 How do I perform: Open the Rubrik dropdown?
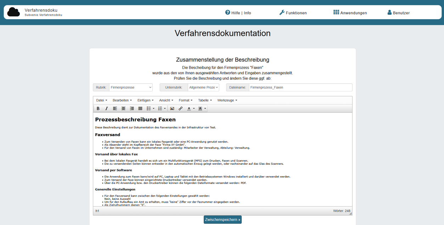(x=131, y=87)
